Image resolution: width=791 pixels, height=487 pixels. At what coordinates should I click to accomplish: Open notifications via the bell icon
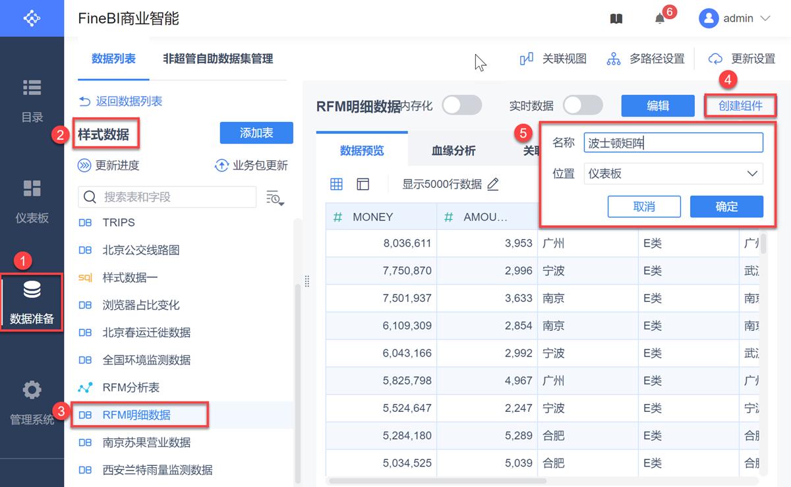(660, 20)
